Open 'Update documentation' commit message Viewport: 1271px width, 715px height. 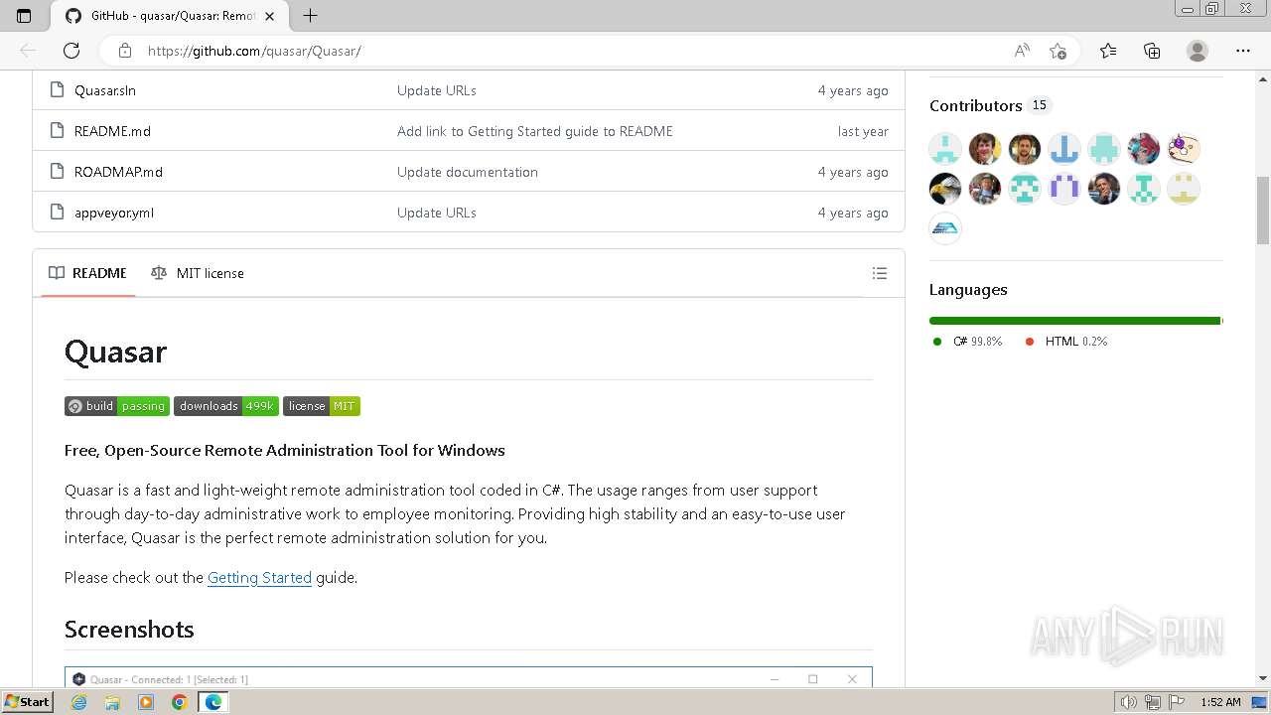[467, 172]
